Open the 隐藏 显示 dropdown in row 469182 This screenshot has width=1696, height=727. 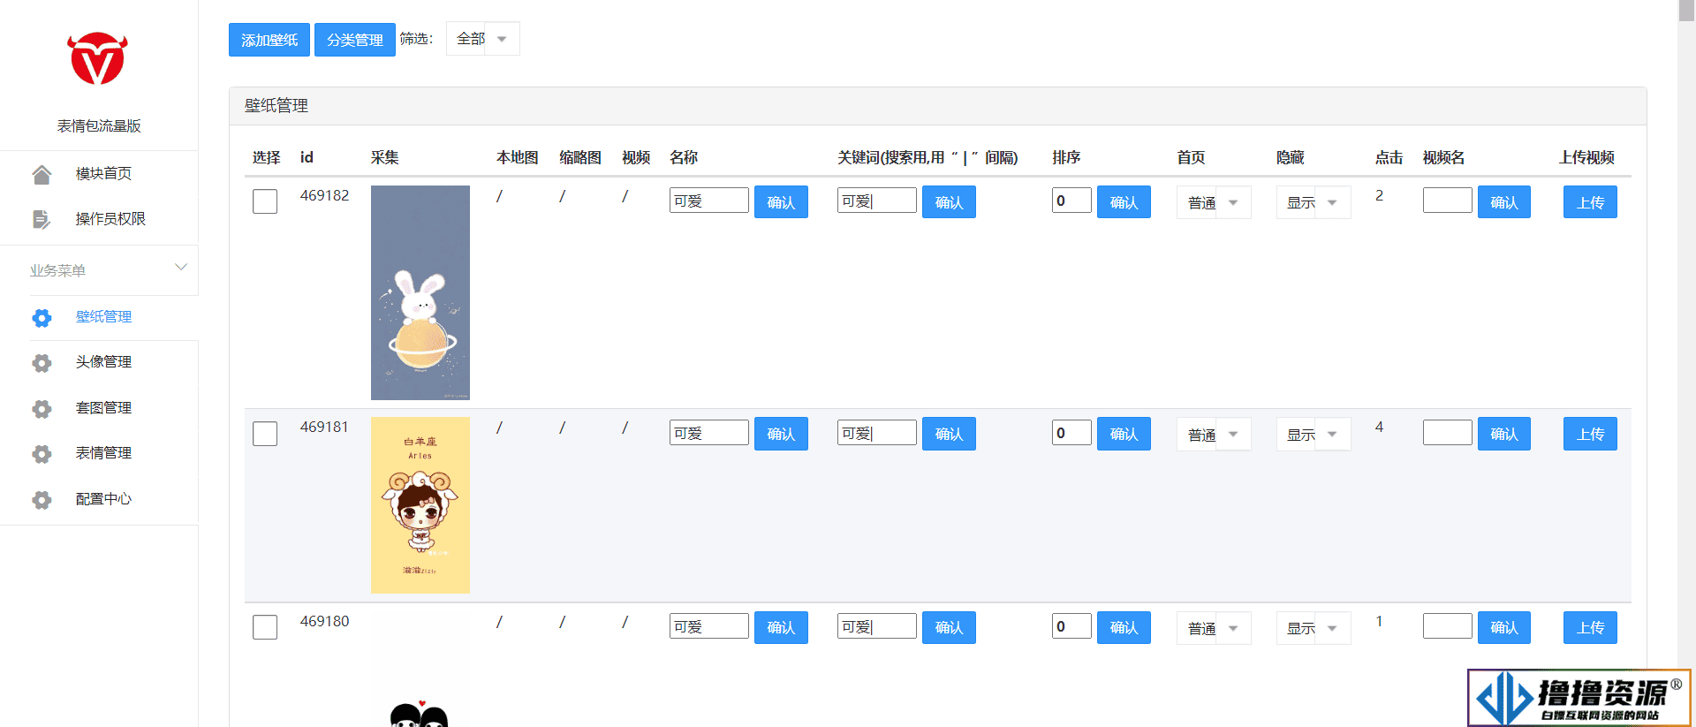coord(1314,203)
